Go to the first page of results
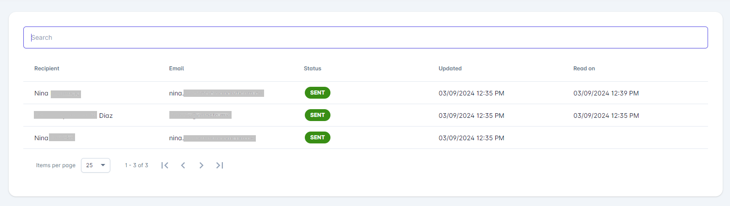 tap(165, 165)
